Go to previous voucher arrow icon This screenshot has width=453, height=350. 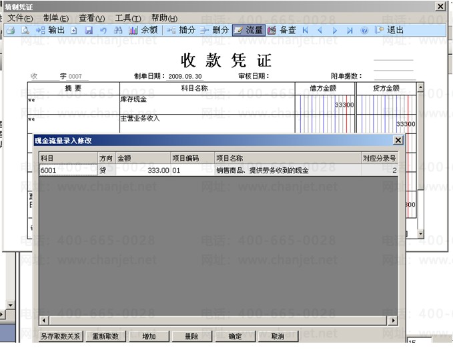coord(320,30)
